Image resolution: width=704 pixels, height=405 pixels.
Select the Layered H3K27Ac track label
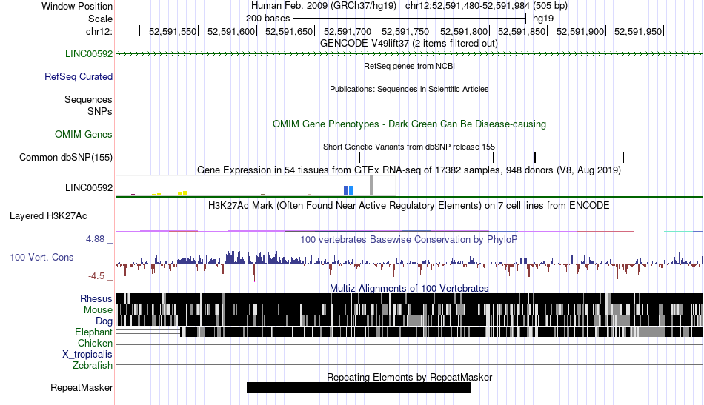click(x=48, y=216)
